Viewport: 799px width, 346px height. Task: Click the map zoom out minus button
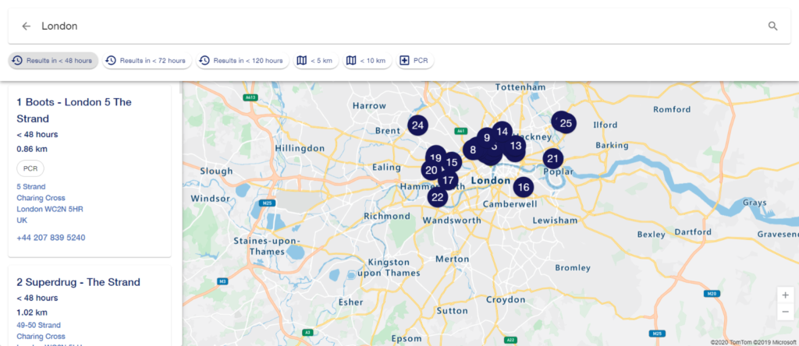pyautogui.click(x=785, y=312)
